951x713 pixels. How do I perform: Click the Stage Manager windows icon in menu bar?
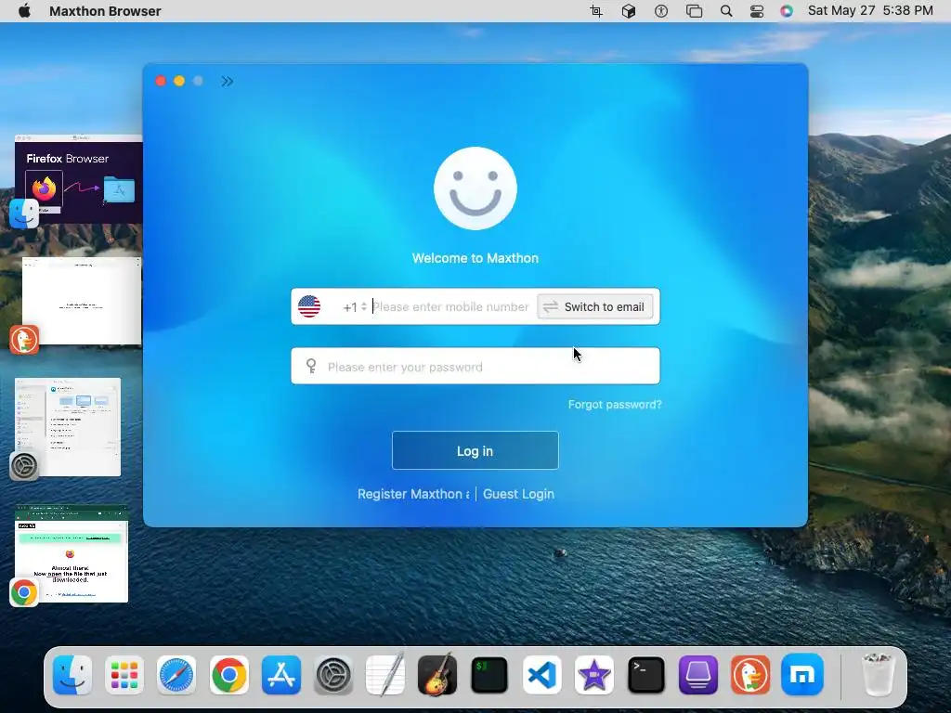(x=694, y=11)
